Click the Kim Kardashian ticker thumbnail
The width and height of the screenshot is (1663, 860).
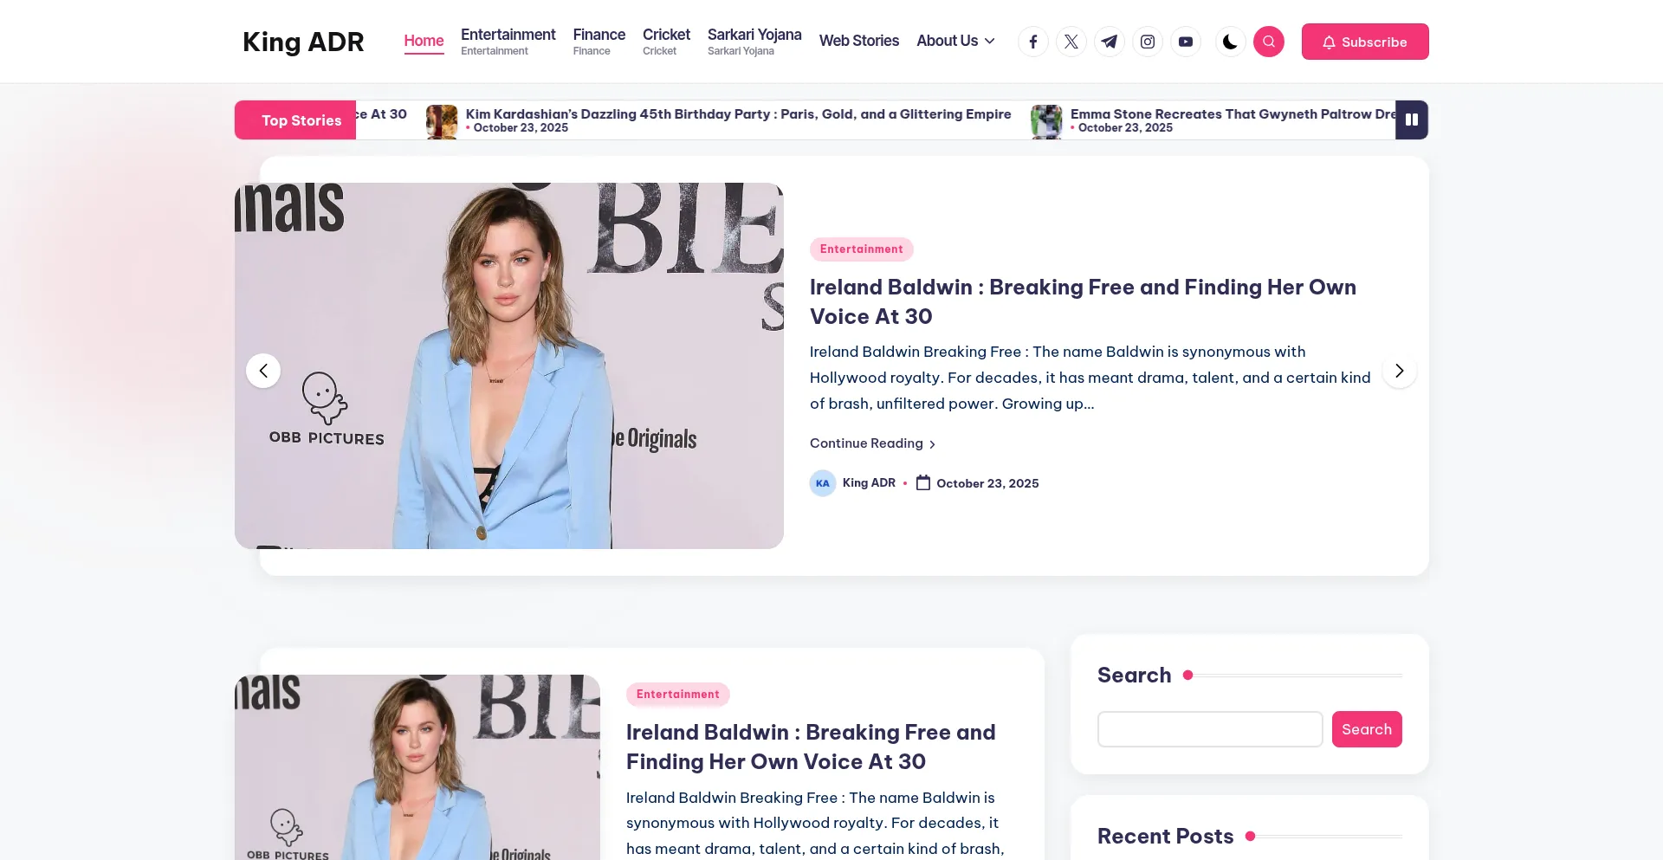click(442, 121)
